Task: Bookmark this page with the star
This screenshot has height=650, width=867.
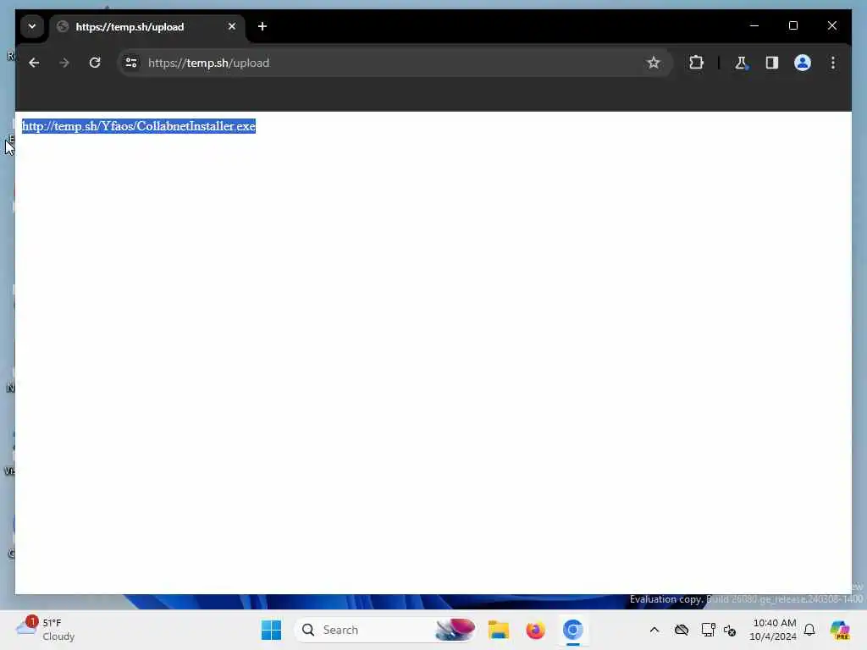Action: coord(654,63)
